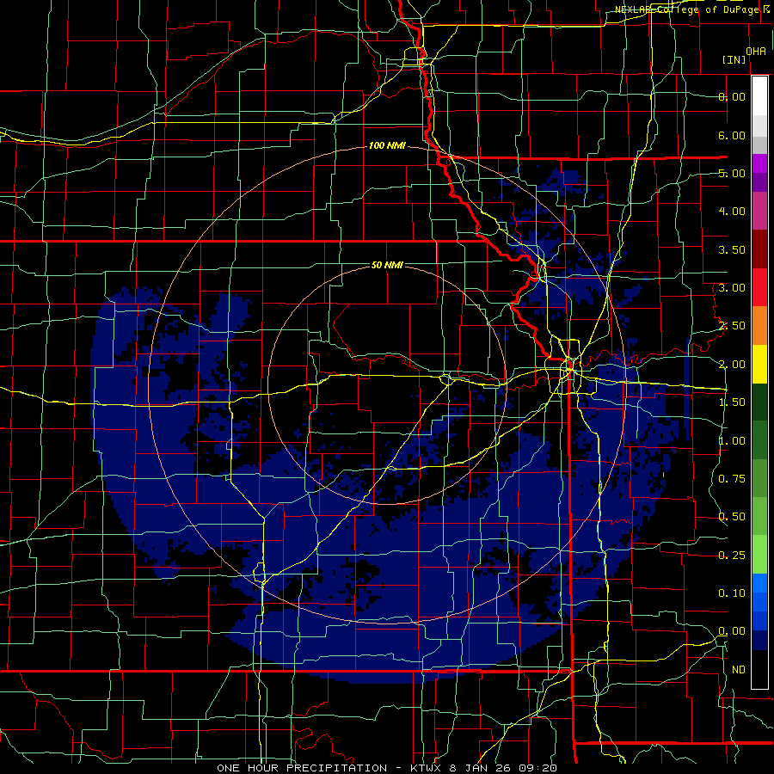Click the "50 NMI" range ring label
Viewport: 774px width, 774px height.
click(387, 265)
